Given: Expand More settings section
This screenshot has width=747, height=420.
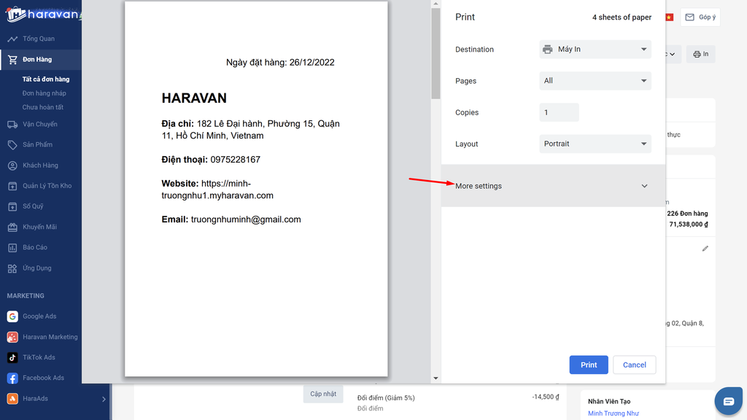Looking at the screenshot, I should (553, 186).
